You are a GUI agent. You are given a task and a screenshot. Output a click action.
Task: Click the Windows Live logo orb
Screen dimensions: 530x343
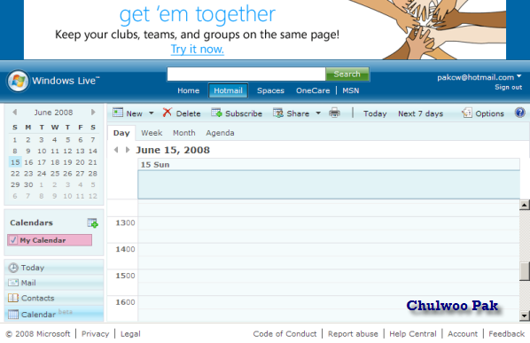[18, 82]
